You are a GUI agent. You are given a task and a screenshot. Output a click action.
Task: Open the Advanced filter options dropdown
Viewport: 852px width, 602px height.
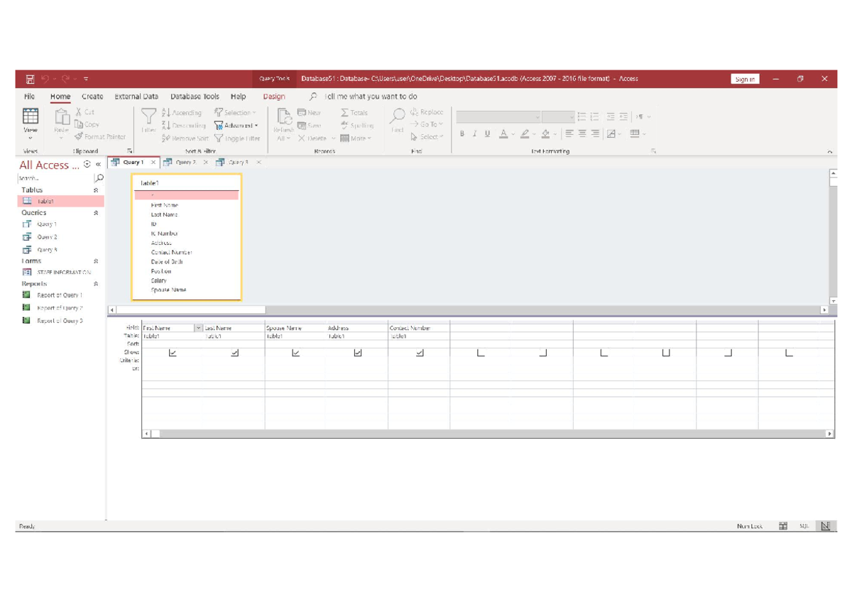point(256,126)
